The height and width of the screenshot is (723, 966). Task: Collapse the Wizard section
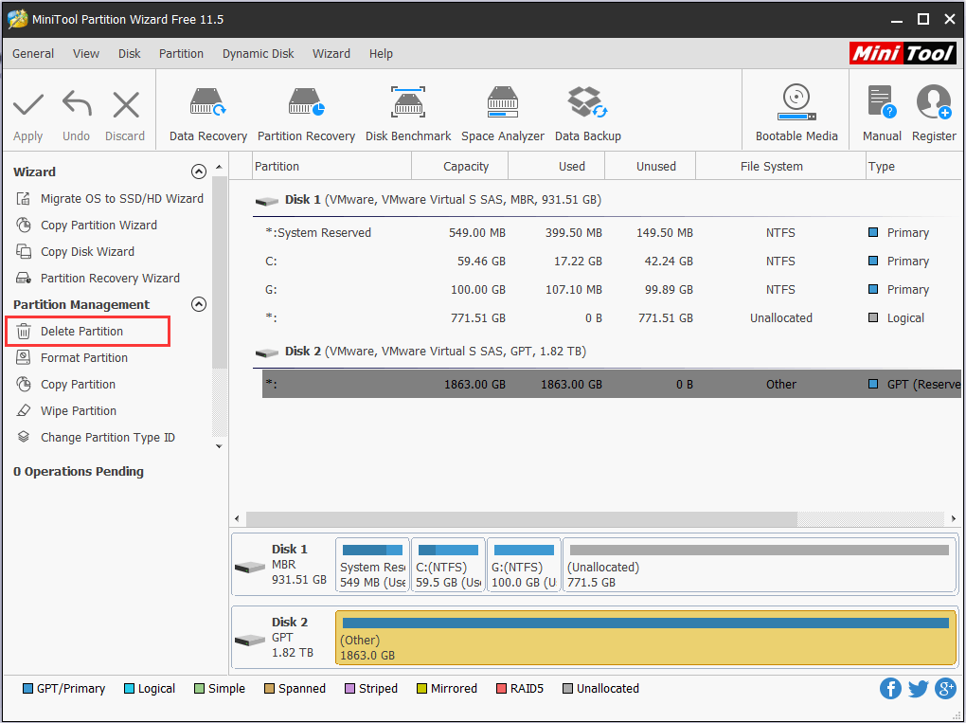coord(198,172)
